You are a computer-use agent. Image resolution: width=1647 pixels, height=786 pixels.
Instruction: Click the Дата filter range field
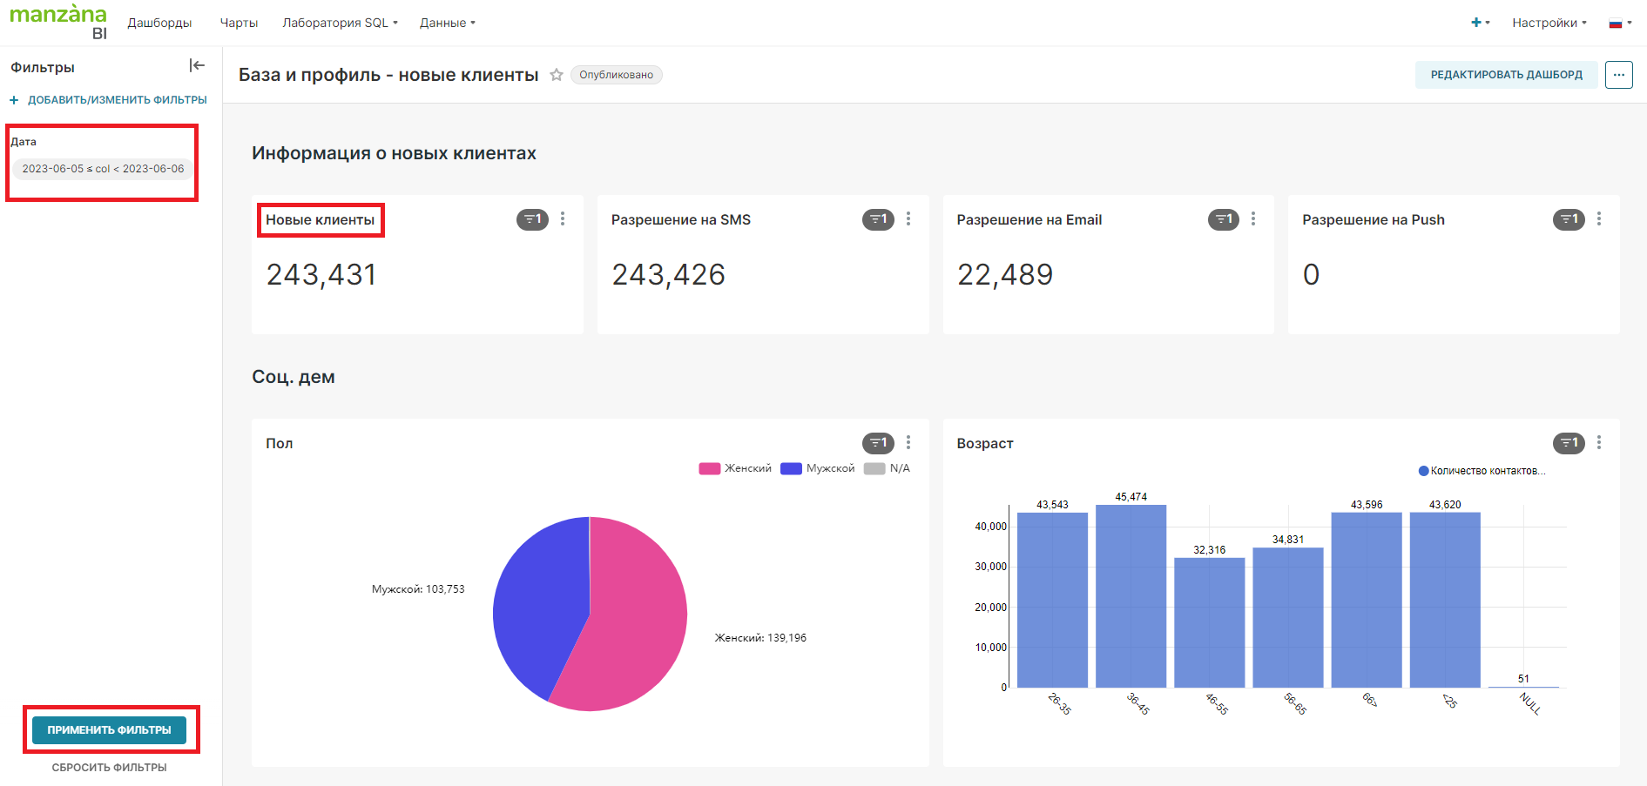pyautogui.click(x=103, y=169)
